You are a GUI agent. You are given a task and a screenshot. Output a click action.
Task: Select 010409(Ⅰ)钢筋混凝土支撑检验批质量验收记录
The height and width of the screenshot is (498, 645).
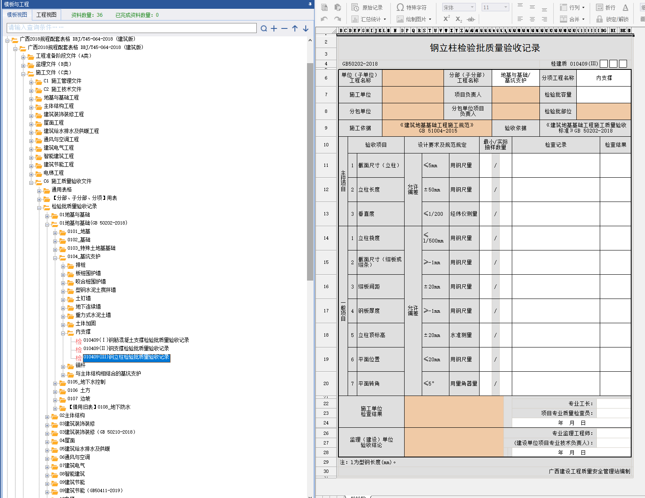[x=136, y=340]
